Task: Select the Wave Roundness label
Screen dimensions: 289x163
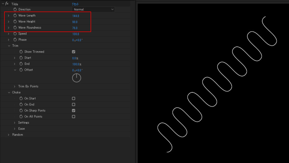Action: pyautogui.click(x=30, y=27)
